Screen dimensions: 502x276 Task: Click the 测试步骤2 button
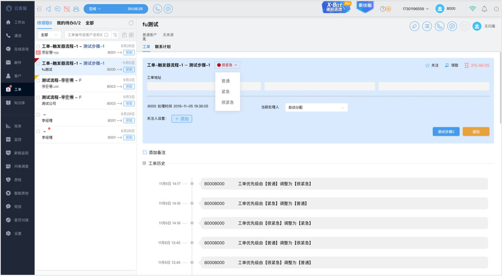pos(446,131)
